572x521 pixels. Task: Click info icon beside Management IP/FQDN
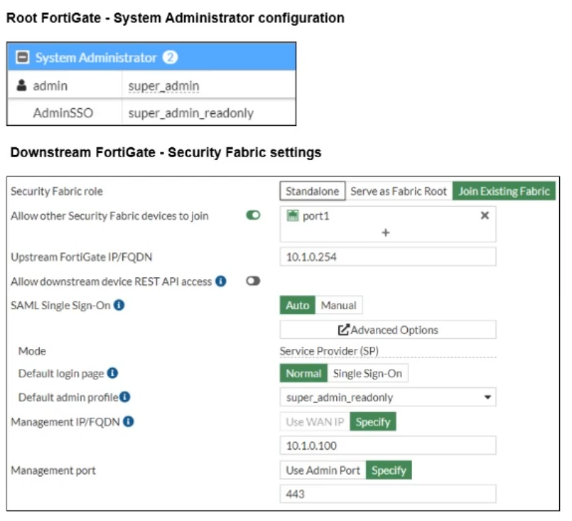(128, 422)
